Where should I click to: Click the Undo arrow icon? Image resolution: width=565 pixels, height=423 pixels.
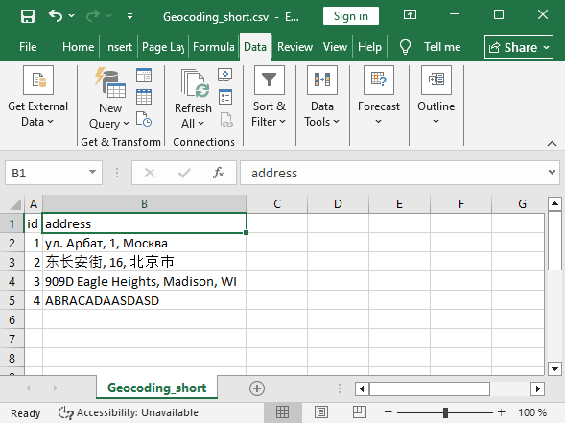[x=56, y=16]
